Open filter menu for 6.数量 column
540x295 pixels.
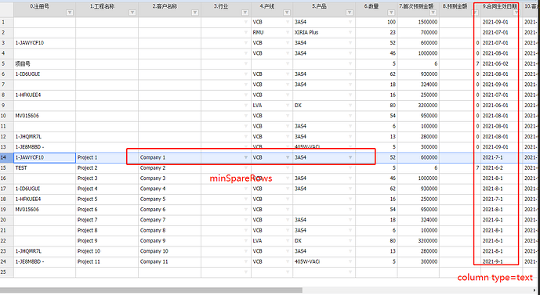391,13
